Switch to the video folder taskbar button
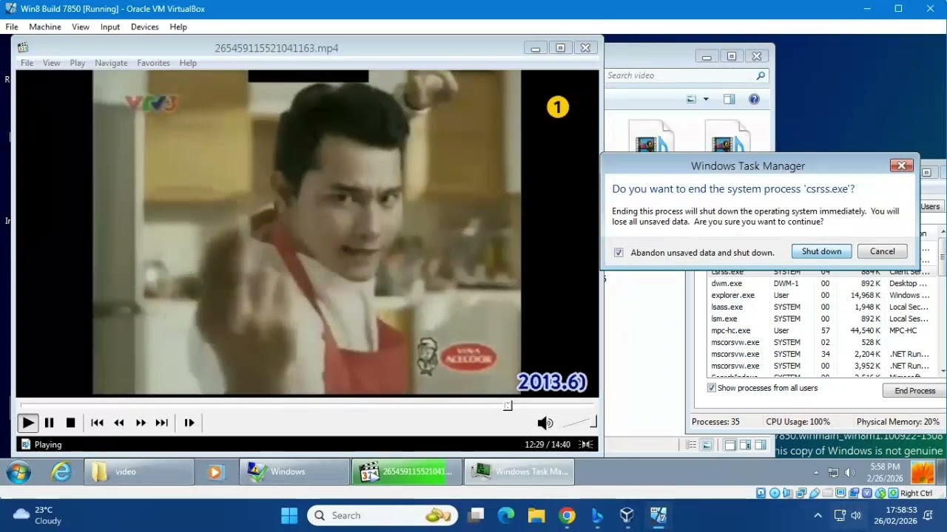 click(x=138, y=471)
